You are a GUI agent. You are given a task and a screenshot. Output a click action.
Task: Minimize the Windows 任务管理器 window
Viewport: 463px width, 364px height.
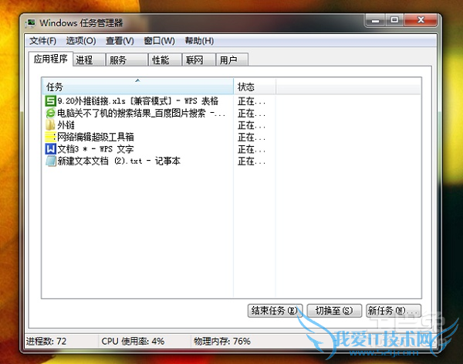pos(376,20)
